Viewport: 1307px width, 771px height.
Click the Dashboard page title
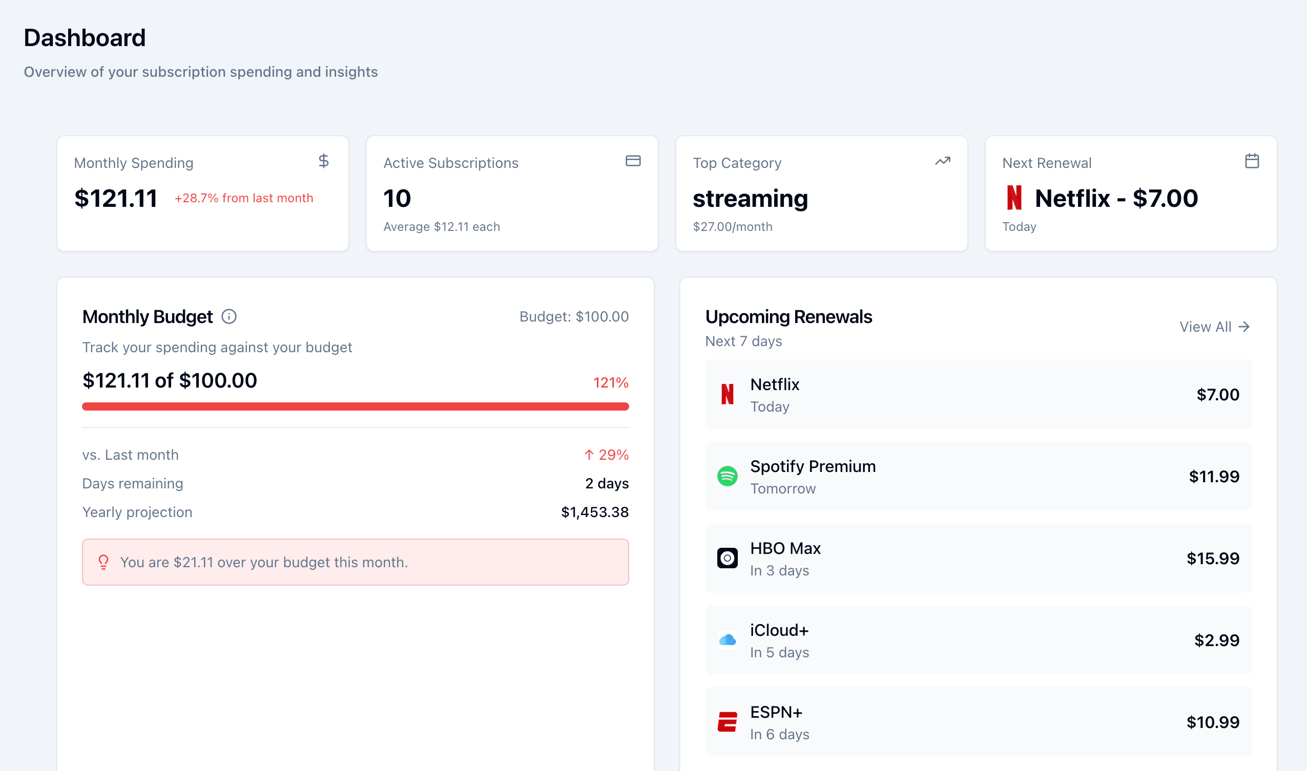click(x=84, y=37)
